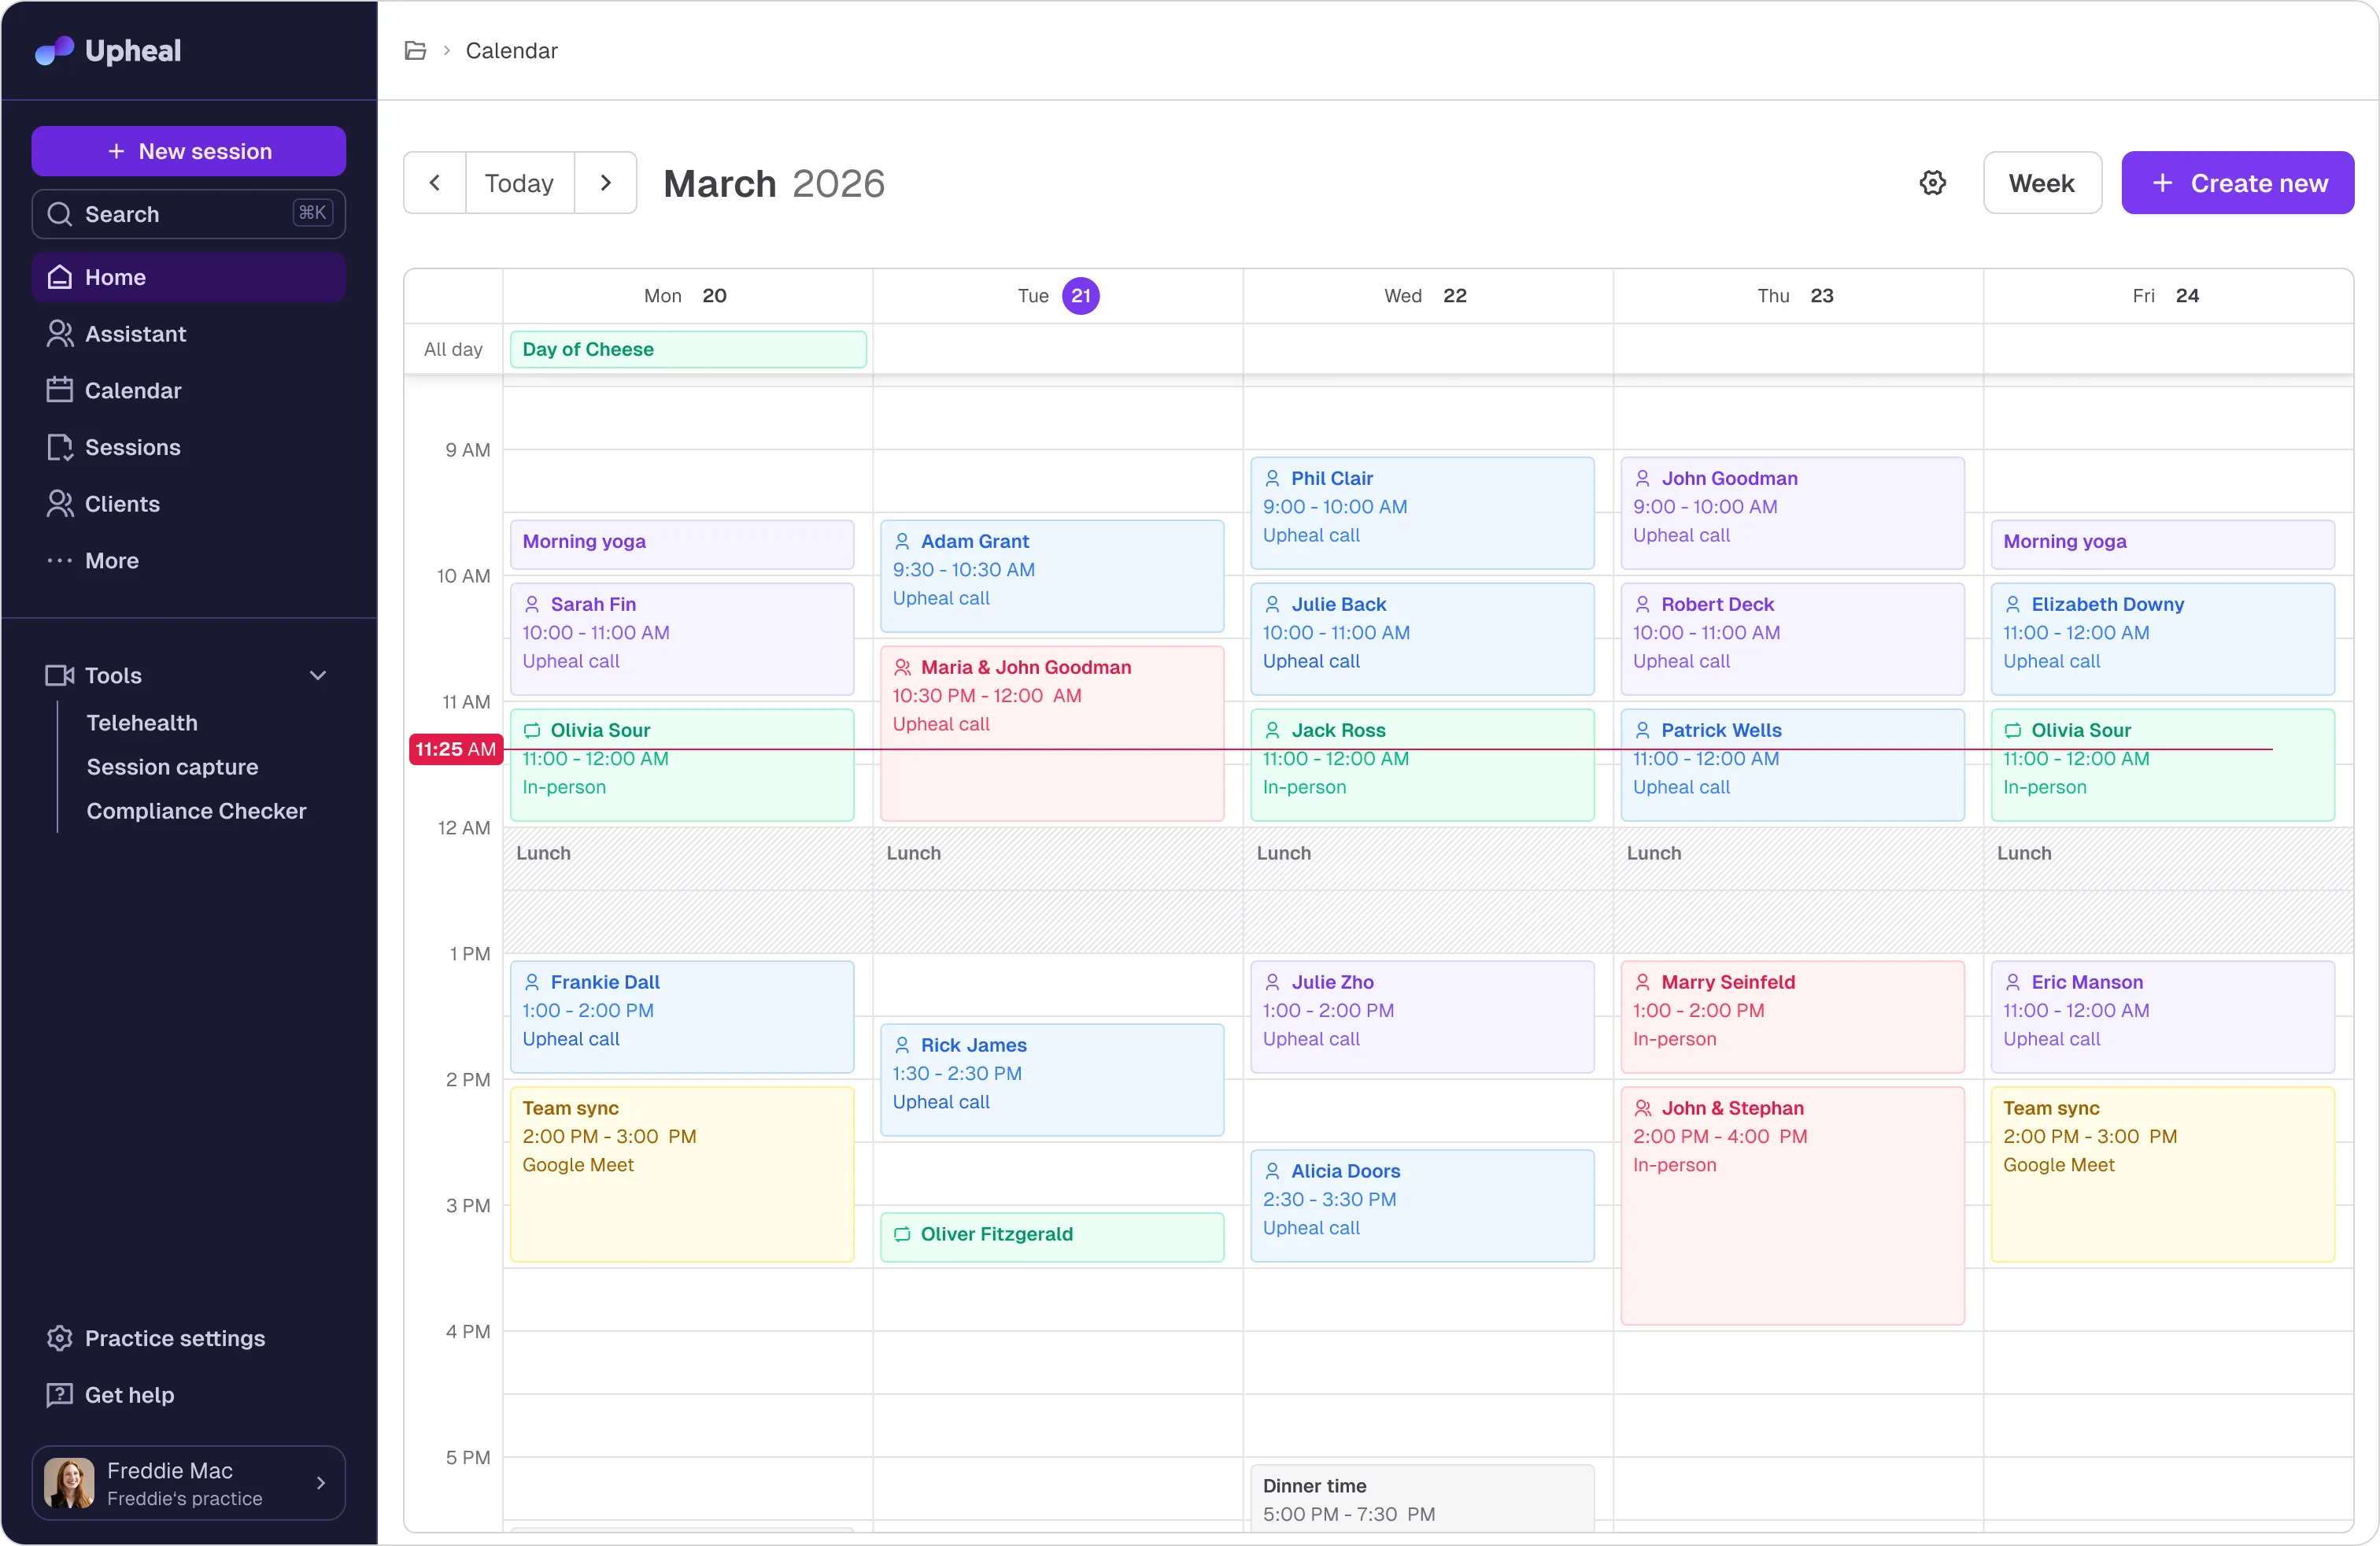Viewport: 2380px width, 1546px height.
Task: Click the Upheal logo icon
Action: point(54,50)
